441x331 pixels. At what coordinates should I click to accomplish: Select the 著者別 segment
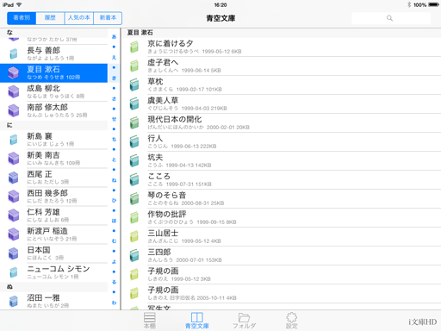click(x=22, y=18)
